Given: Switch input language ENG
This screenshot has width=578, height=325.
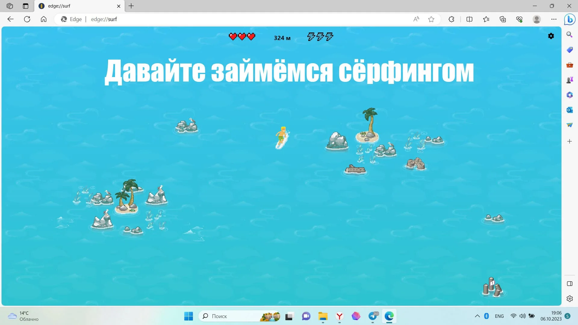Looking at the screenshot, I should (499, 316).
